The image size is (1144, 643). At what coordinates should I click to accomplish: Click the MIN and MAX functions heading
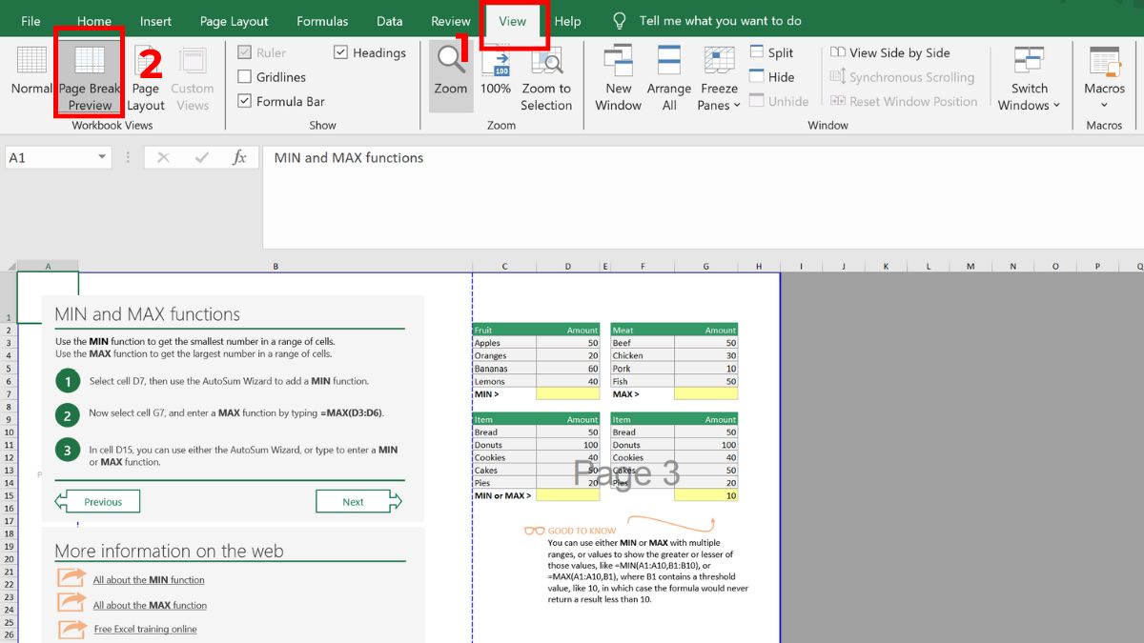tap(147, 314)
